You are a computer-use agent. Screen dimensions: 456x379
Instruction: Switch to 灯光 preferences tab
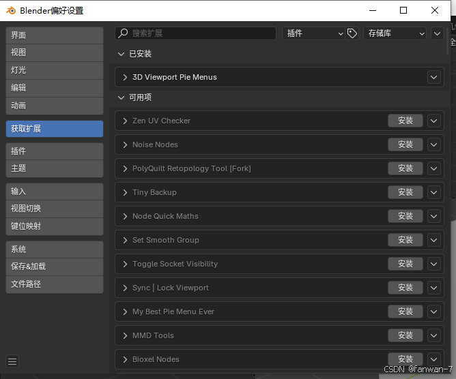pyautogui.click(x=55, y=70)
